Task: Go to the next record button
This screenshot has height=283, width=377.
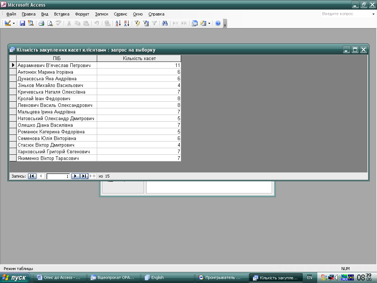Action: 75,176
